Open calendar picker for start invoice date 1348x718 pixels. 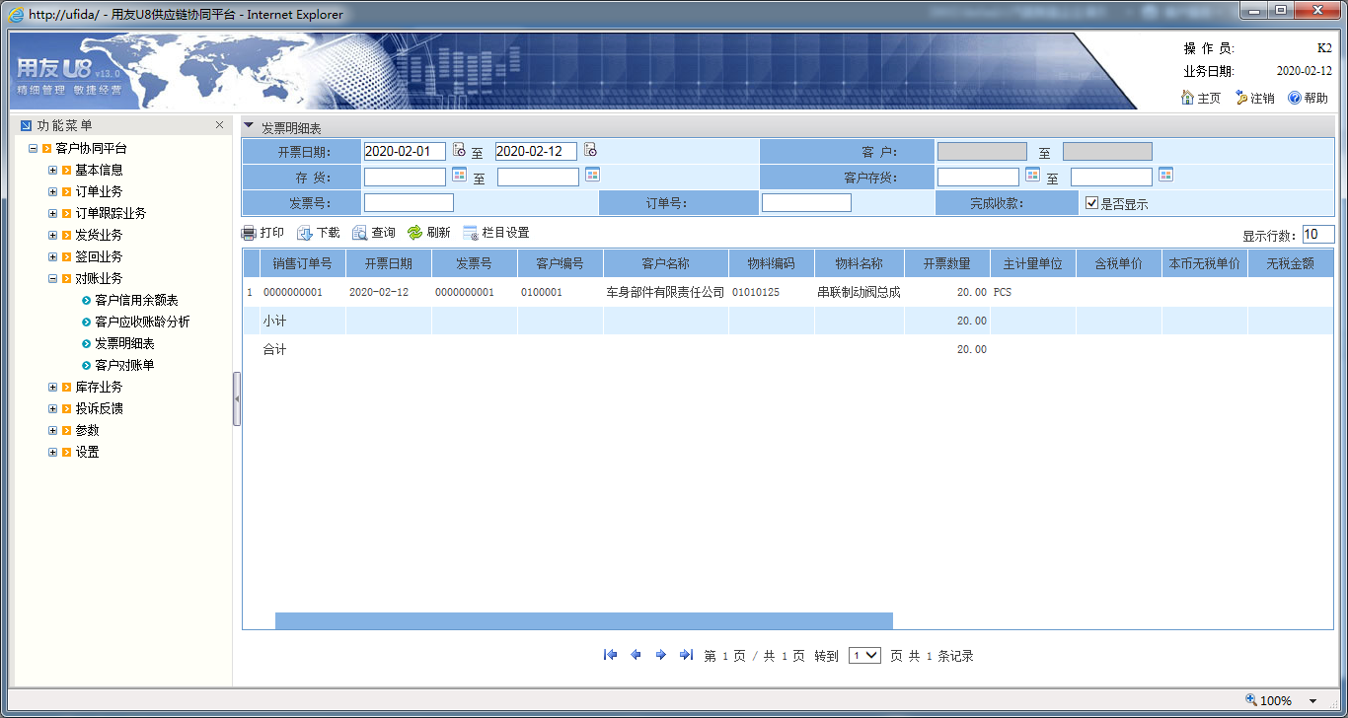pos(459,150)
